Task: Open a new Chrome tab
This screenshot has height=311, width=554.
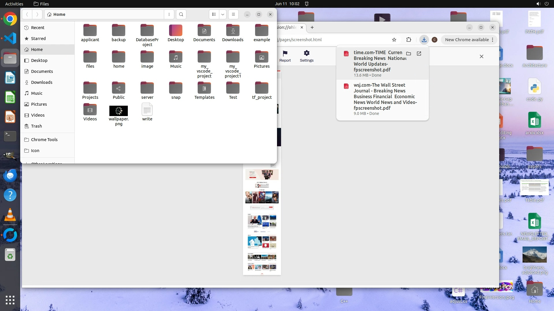Action: [312, 27]
